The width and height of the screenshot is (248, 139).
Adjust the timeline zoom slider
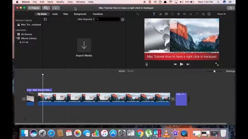[214, 71]
